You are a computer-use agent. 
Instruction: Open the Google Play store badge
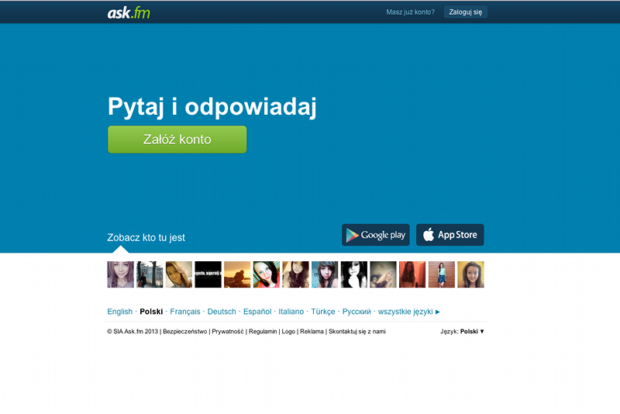click(x=376, y=235)
